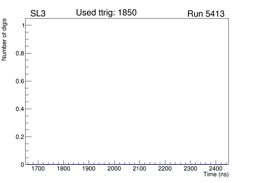
Task: Click the 2100 x-axis tick label
Action: click(139, 169)
